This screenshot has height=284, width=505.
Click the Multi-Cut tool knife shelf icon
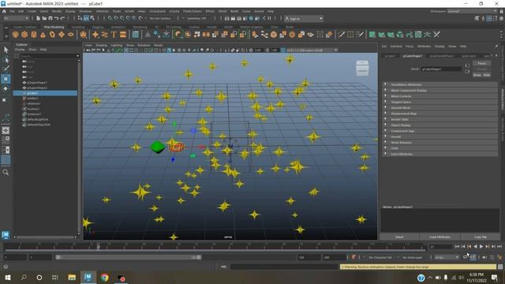[x=342, y=35]
